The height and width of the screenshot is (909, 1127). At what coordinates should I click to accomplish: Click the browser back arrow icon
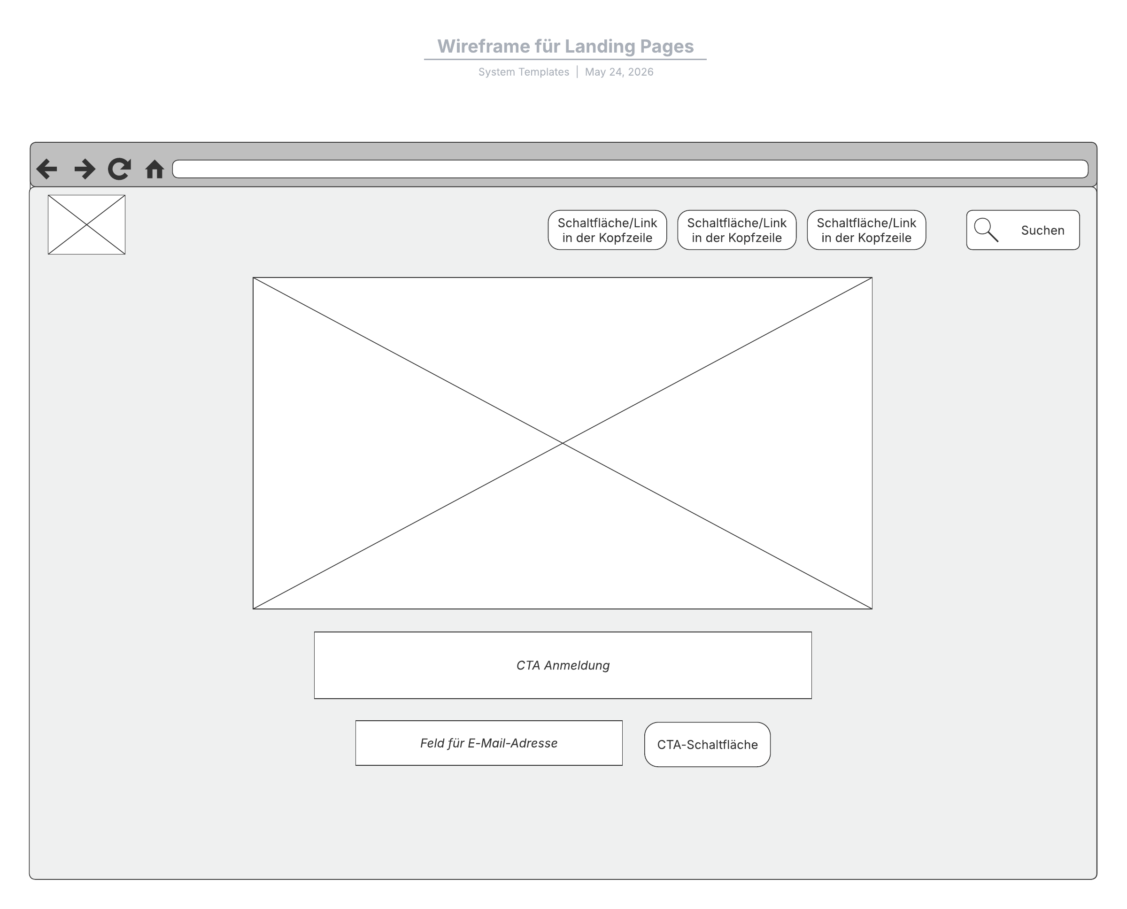pos(46,169)
